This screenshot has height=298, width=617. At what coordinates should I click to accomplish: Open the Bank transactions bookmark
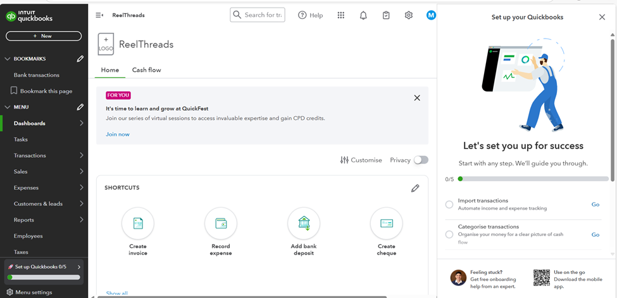pos(37,75)
